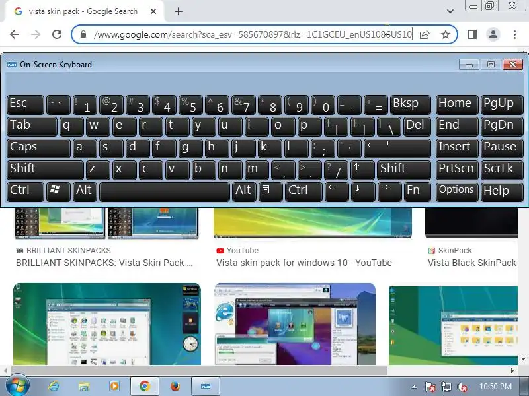Open Windows Explorer from taskbar
This screenshot has width=529, height=396.
click(84, 386)
